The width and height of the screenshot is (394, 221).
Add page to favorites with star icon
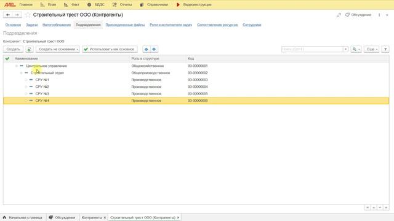pyautogui.click(x=28, y=15)
